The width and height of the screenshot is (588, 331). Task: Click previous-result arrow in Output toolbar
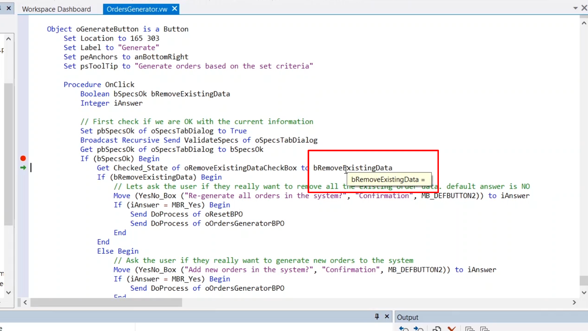404,329
